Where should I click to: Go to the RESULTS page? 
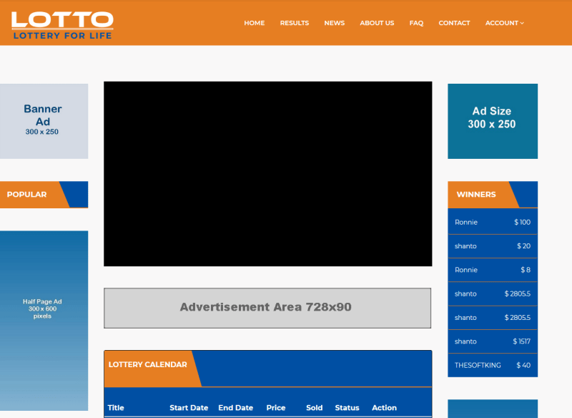pos(294,23)
